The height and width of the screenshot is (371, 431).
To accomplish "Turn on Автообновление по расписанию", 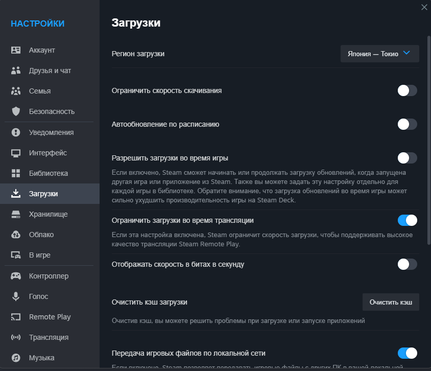I will 407,124.
